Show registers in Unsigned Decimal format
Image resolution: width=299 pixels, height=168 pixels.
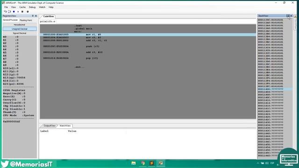pos(20,29)
